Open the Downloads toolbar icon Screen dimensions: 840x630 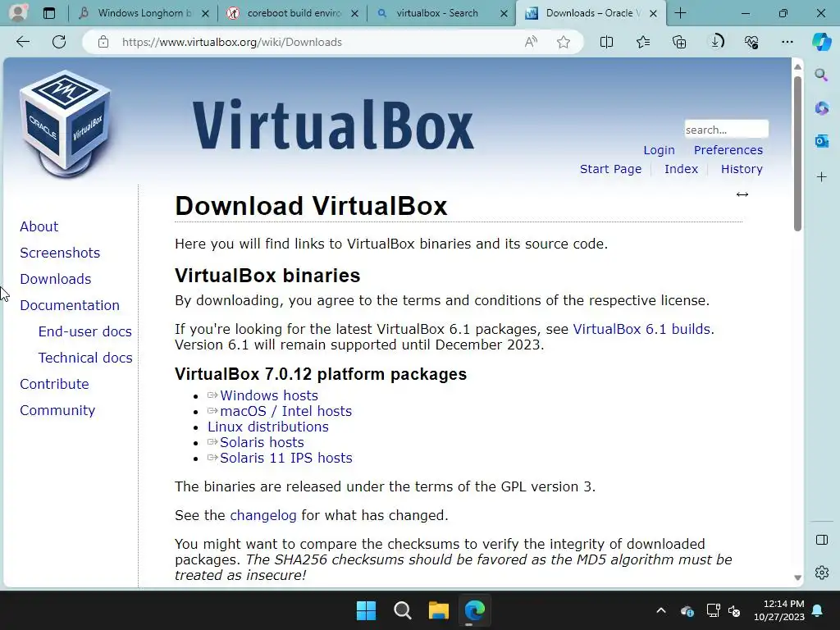[x=716, y=42]
